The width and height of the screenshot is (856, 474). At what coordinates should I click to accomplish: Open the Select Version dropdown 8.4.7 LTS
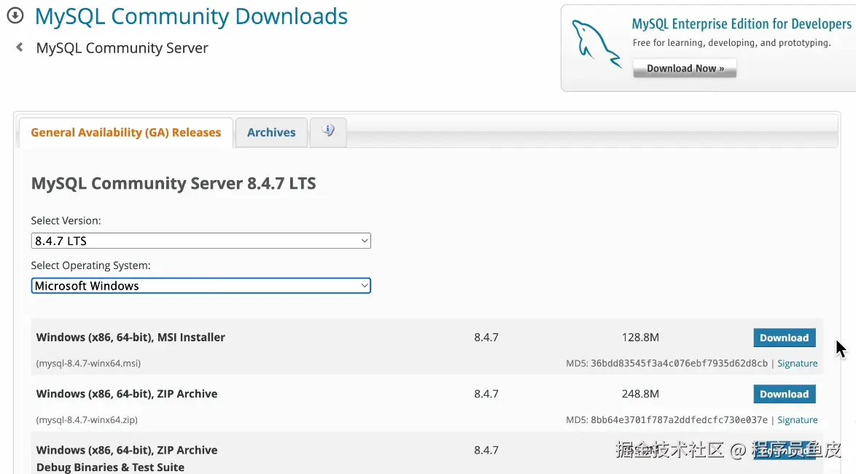click(x=201, y=241)
